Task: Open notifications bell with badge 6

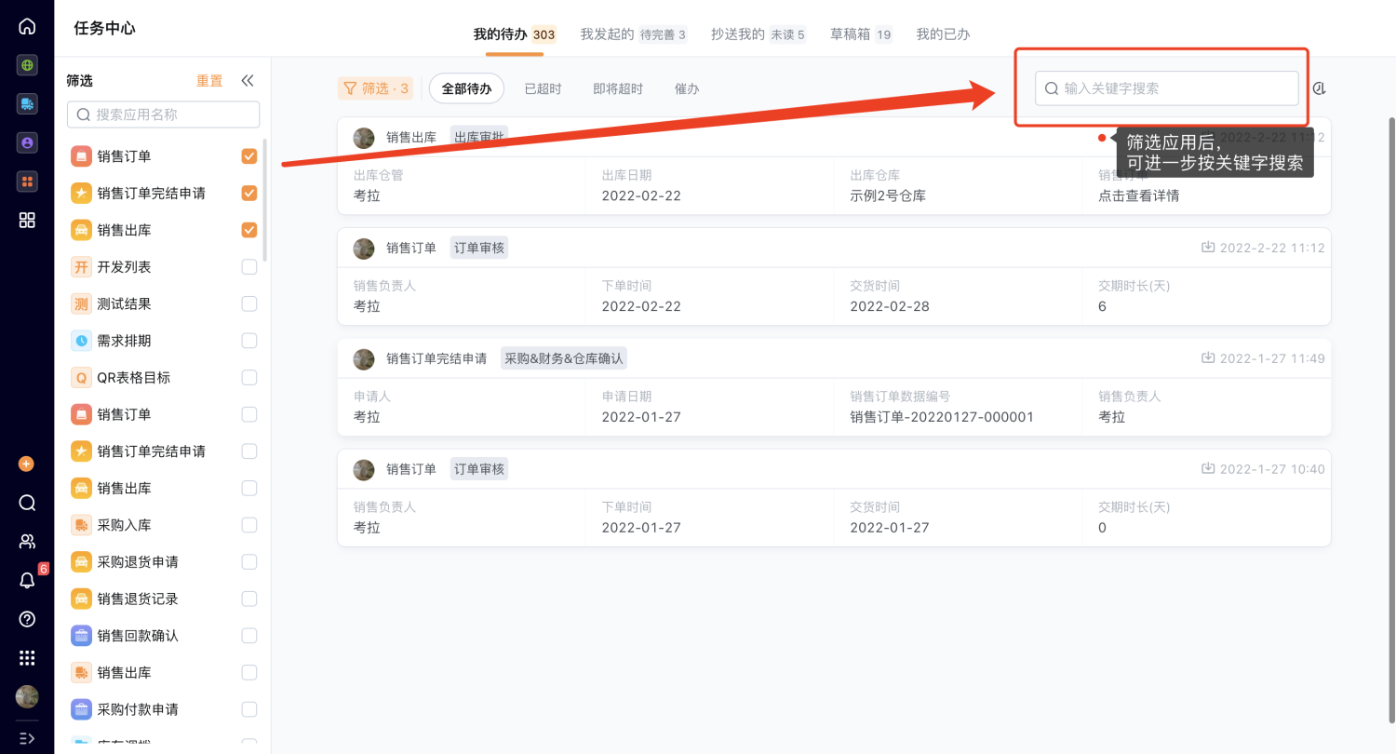Action: (x=27, y=581)
